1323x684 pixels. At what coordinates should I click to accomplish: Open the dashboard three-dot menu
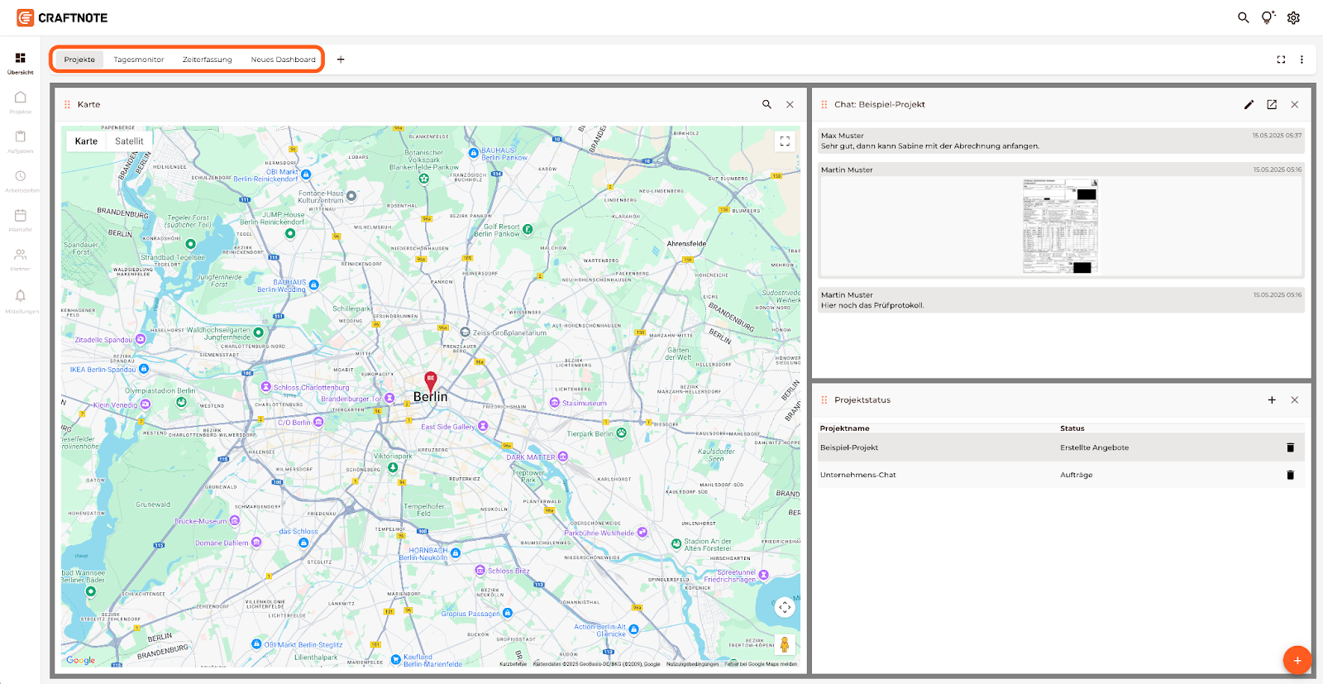click(x=1302, y=60)
